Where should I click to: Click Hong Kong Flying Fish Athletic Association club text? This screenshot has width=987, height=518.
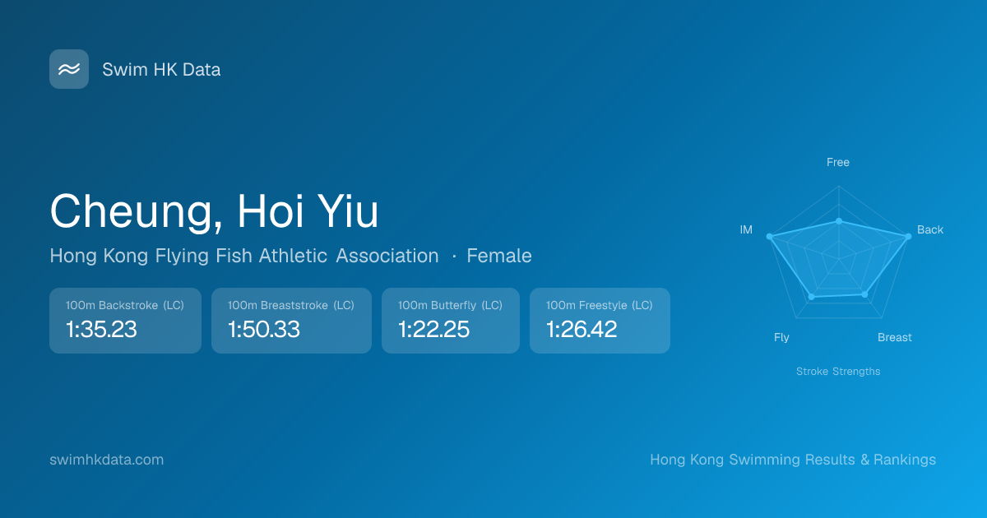pos(244,256)
